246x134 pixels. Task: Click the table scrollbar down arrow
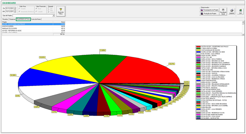[243, 35]
